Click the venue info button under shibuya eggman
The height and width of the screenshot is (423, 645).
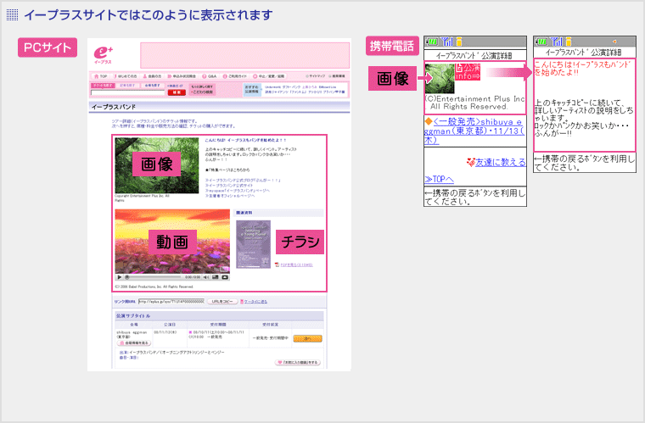(x=134, y=343)
